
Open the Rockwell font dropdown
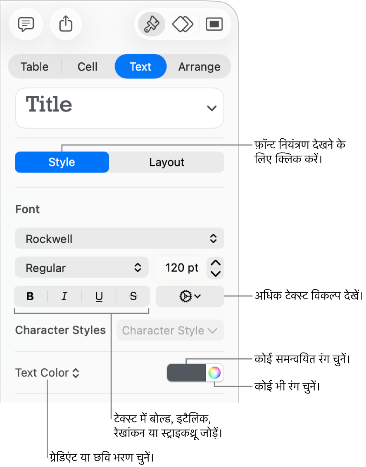[x=119, y=239]
